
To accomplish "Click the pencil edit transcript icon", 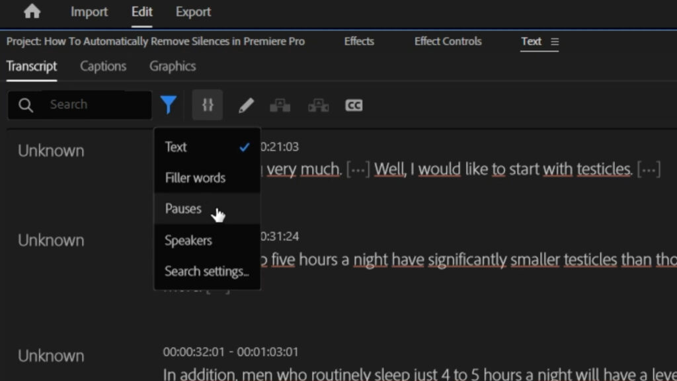I will click(246, 105).
